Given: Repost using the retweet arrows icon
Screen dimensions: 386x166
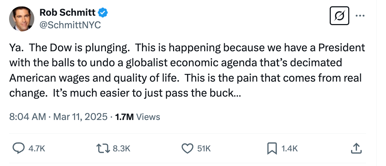Looking at the screenshot, I should [103, 149].
